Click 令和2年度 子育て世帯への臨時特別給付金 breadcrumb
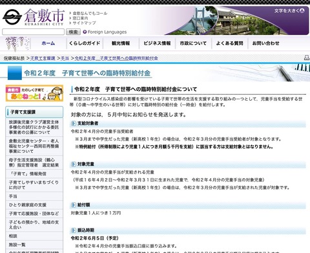Viewport: 310px width, 253px height. (x=116, y=58)
